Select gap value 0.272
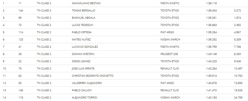This screenshot has width=248, height=101. point(237,10)
